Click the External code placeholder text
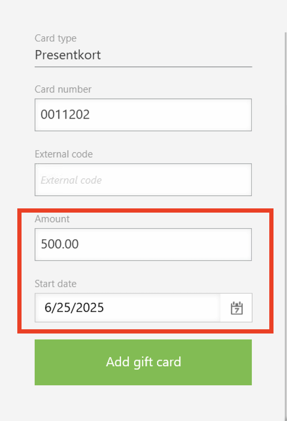Image resolution: width=287 pixels, height=421 pixels. (x=71, y=180)
